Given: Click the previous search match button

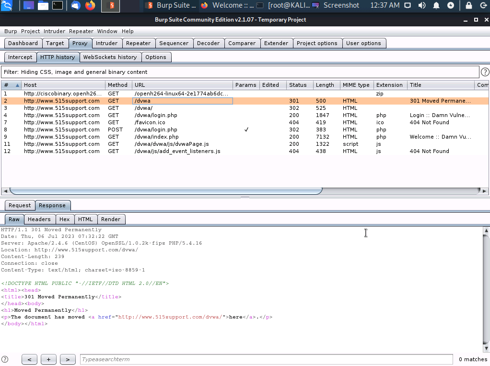Looking at the screenshot, I should tap(29, 359).
